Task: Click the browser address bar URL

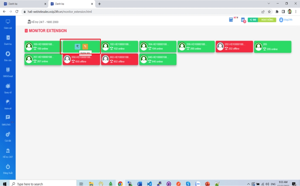Action: click(x=117, y=12)
